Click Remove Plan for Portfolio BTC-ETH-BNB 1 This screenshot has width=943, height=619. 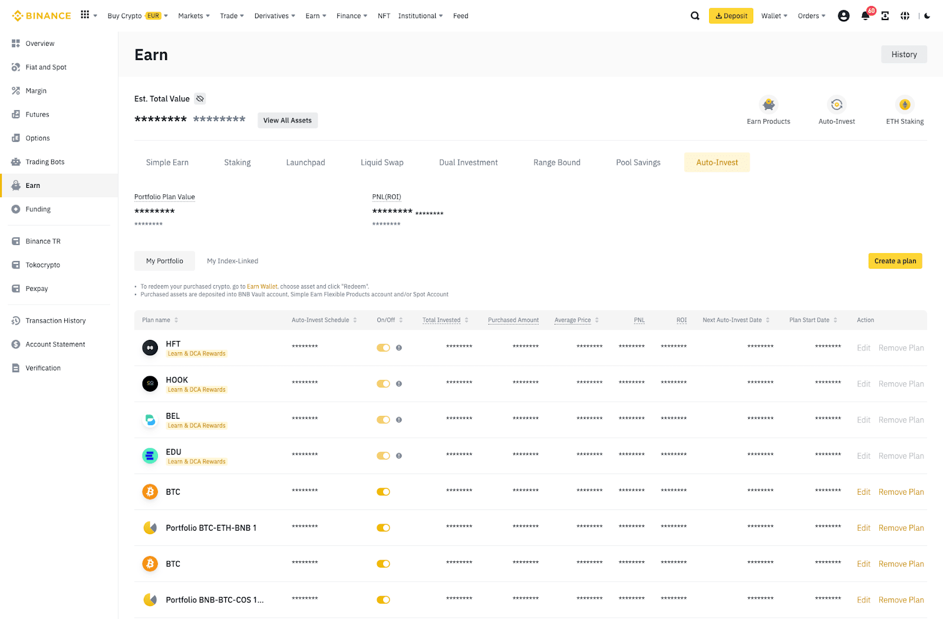coord(901,528)
